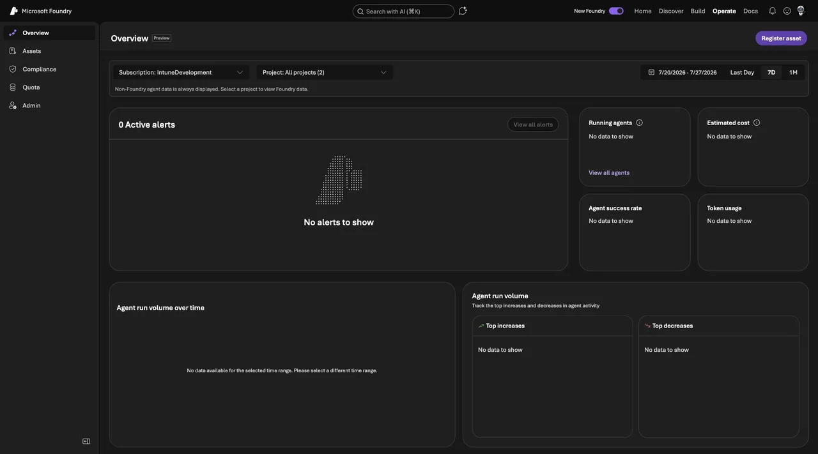Click the 'Top decreases' heading
This screenshot has height=454, width=818.
[x=672, y=326]
